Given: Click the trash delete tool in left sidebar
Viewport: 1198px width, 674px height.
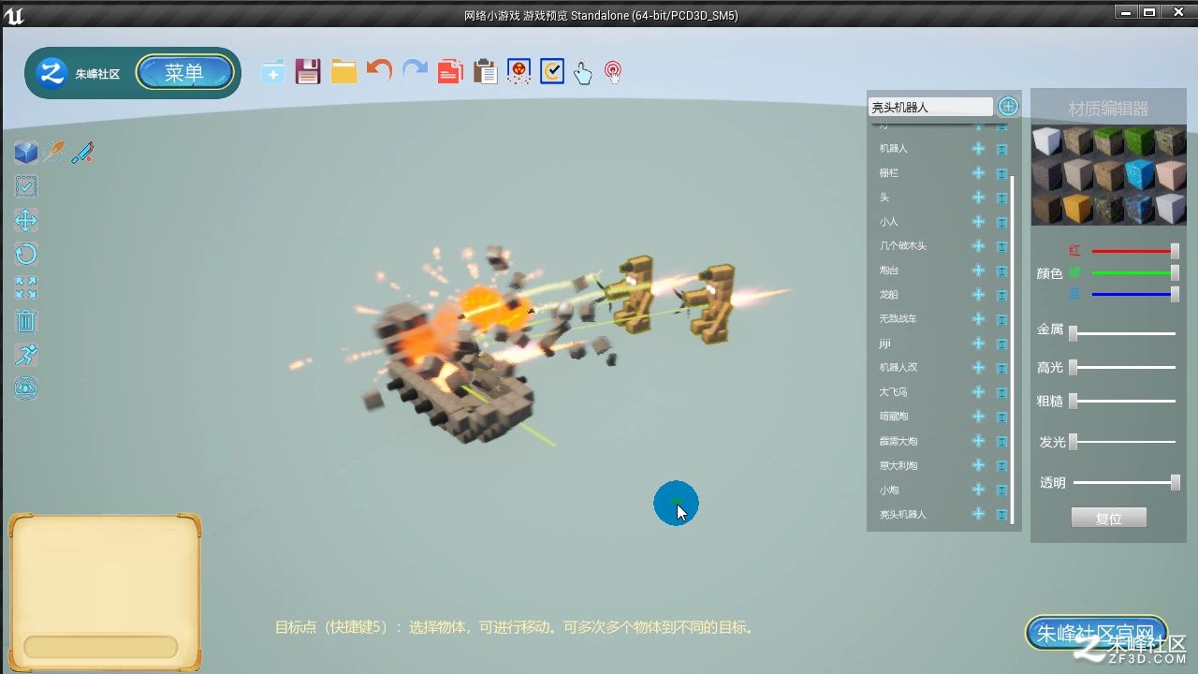Looking at the screenshot, I should coord(26,322).
